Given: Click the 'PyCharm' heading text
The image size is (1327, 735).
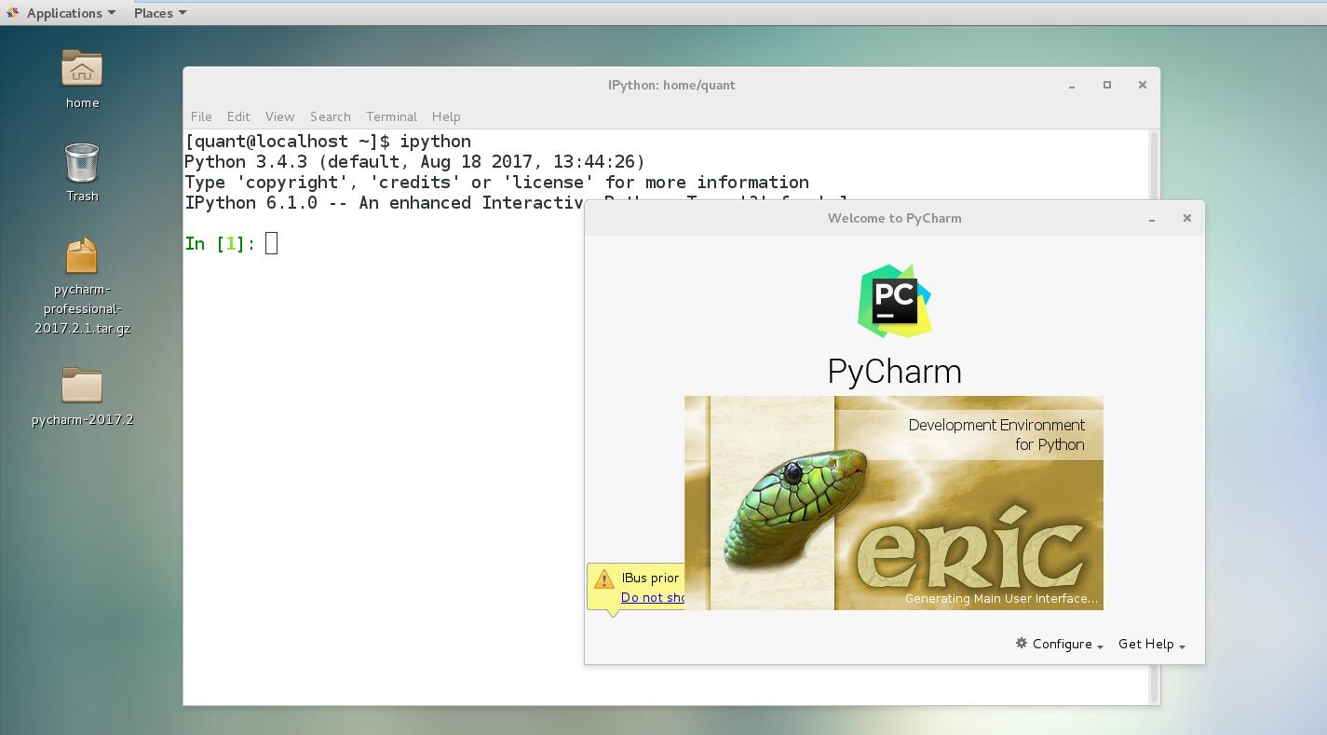Looking at the screenshot, I should (894, 372).
